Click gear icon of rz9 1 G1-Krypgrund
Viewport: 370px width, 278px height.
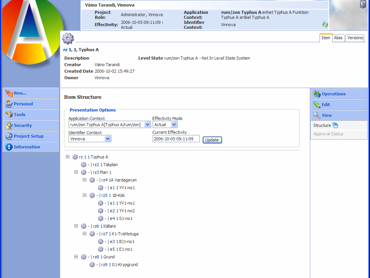click(92, 265)
